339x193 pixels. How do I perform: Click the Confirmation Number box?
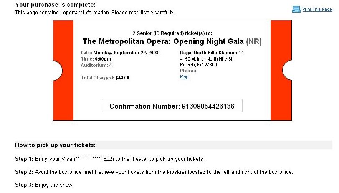[x=172, y=106]
